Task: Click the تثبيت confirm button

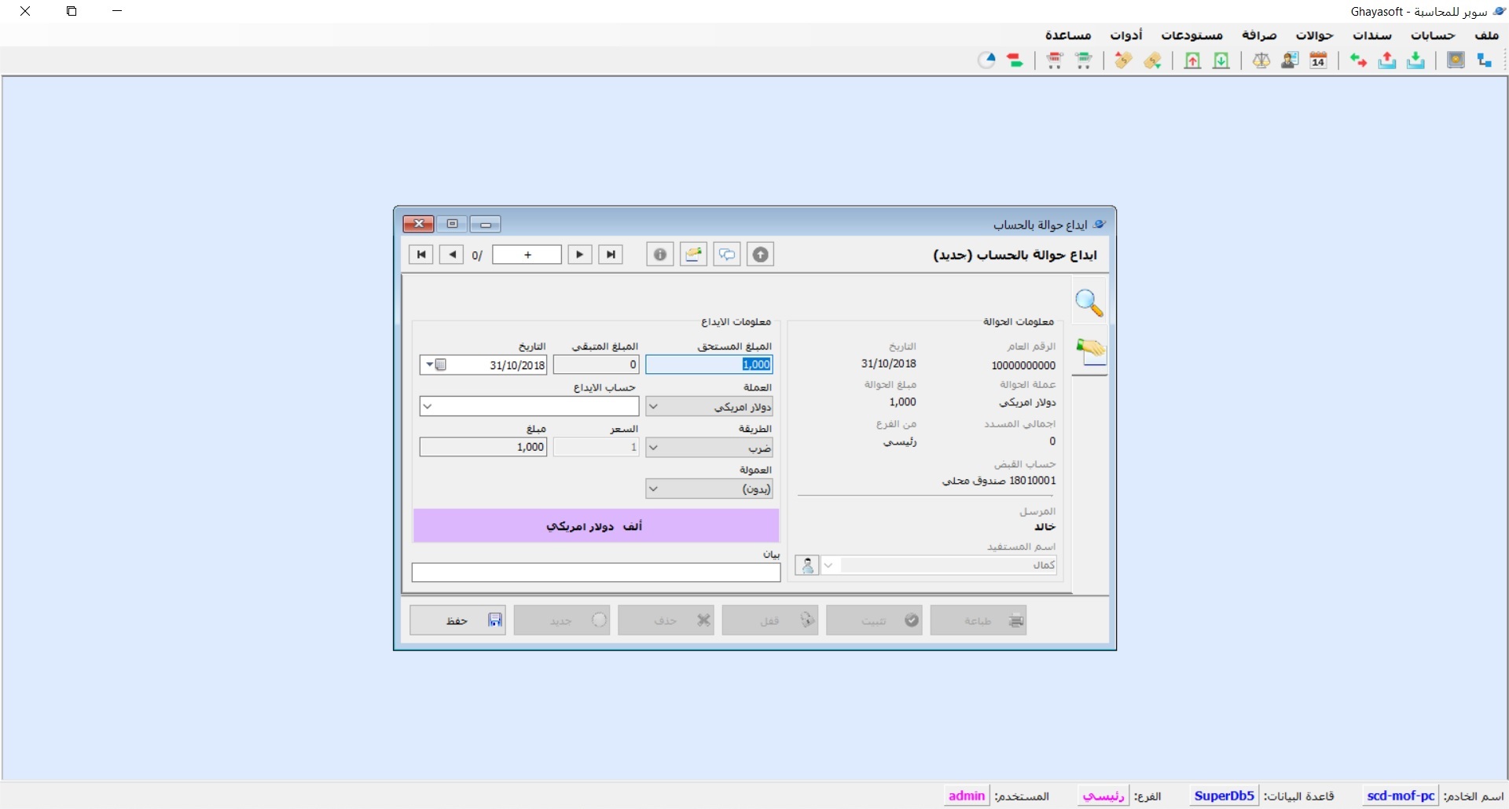Action: [874, 620]
